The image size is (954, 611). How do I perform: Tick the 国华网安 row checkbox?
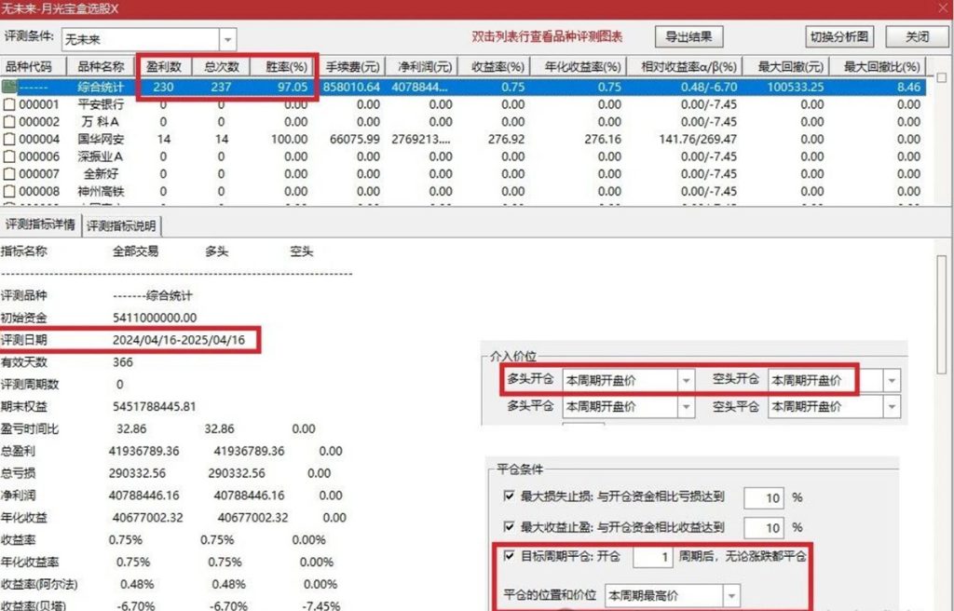[x=7, y=139]
